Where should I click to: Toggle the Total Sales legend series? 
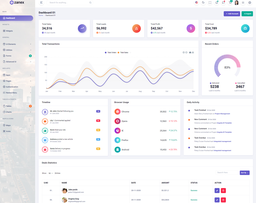[123, 52]
